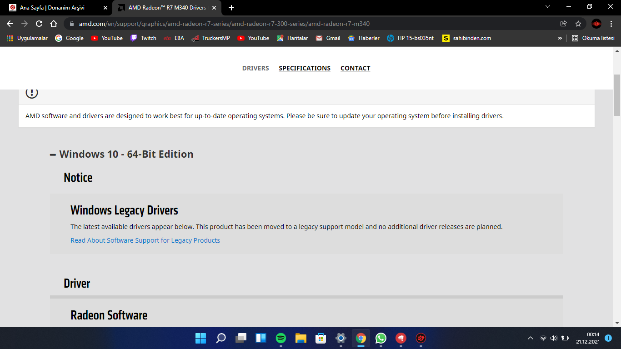Open WhatsApp from the taskbar
Image resolution: width=621 pixels, height=349 pixels.
coord(381,338)
